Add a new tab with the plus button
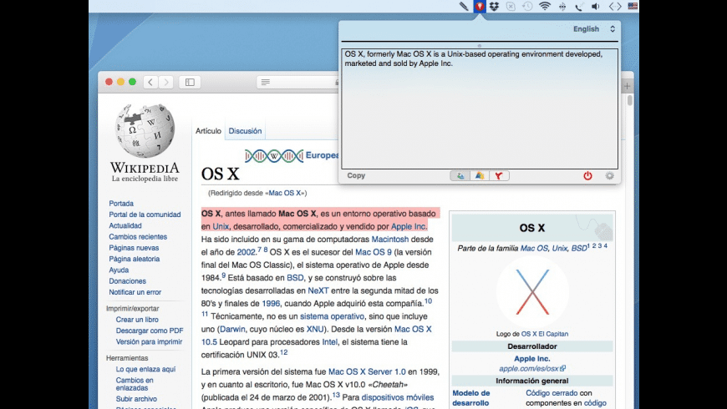 pyautogui.click(x=627, y=86)
